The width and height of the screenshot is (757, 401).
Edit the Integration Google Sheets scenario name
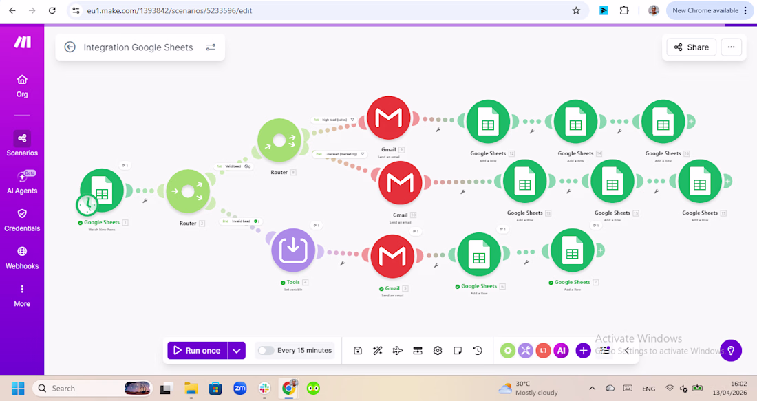click(x=138, y=47)
